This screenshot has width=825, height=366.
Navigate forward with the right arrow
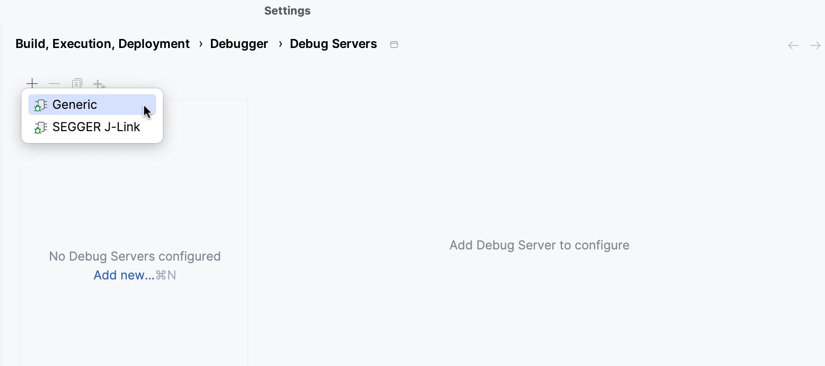tap(816, 45)
